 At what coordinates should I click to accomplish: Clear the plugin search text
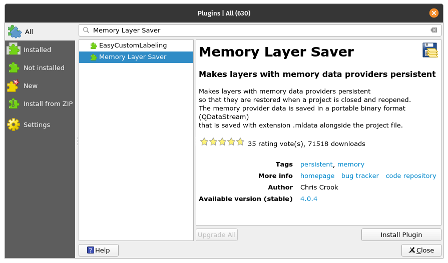point(433,30)
